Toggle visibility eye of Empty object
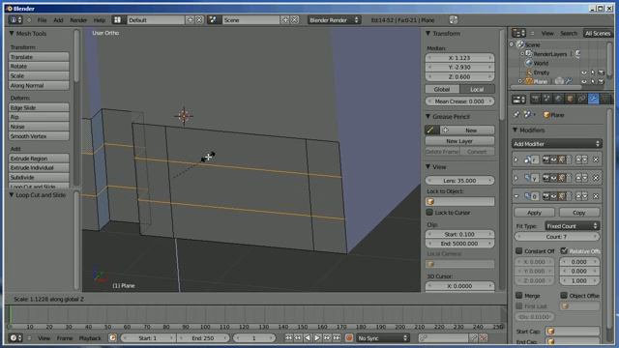This screenshot has width=619, height=348. pos(584,72)
